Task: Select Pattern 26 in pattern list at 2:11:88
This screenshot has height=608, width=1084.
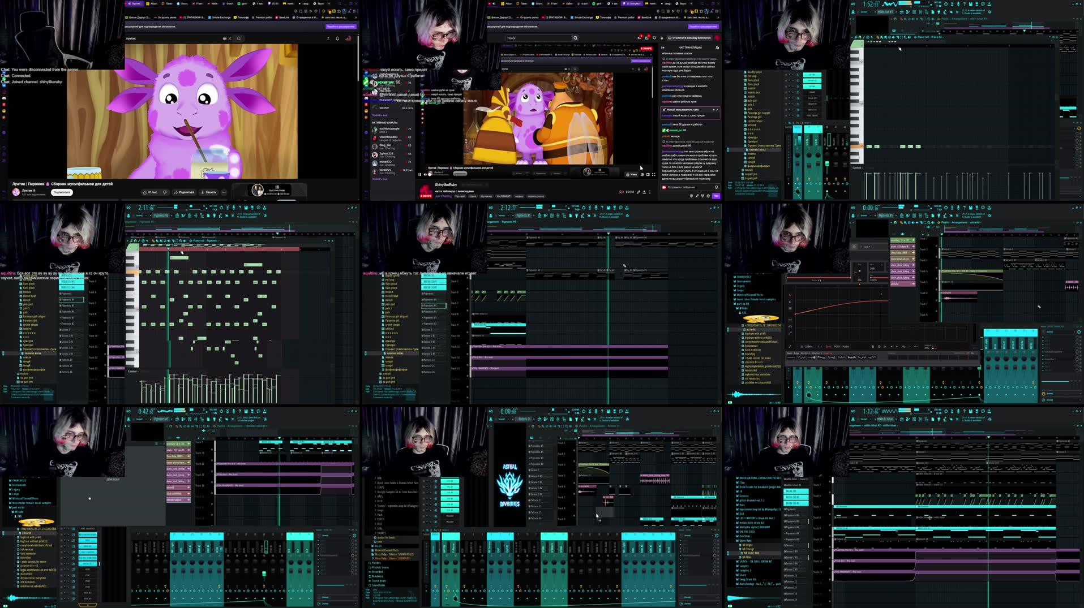Action: click(66, 372)
